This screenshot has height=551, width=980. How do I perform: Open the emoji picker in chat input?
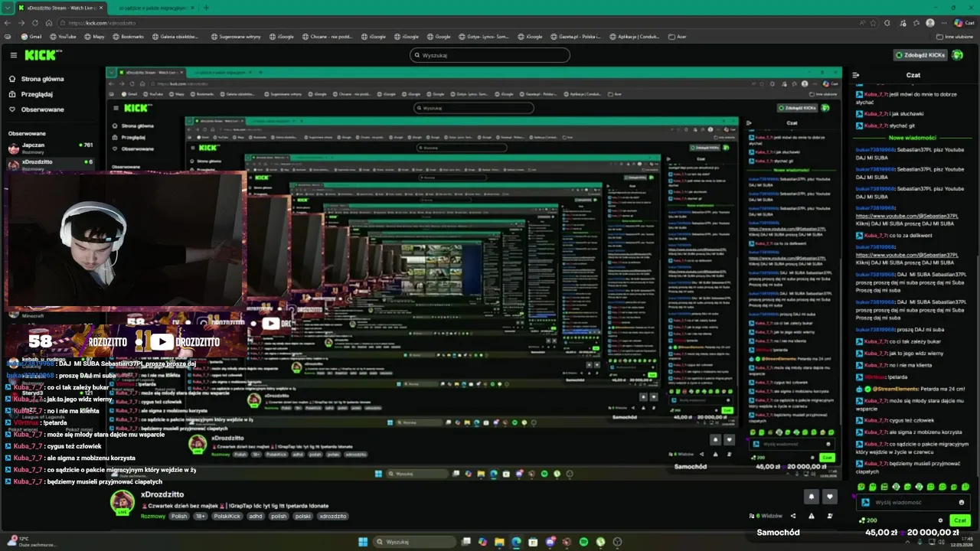pos(962,503)
